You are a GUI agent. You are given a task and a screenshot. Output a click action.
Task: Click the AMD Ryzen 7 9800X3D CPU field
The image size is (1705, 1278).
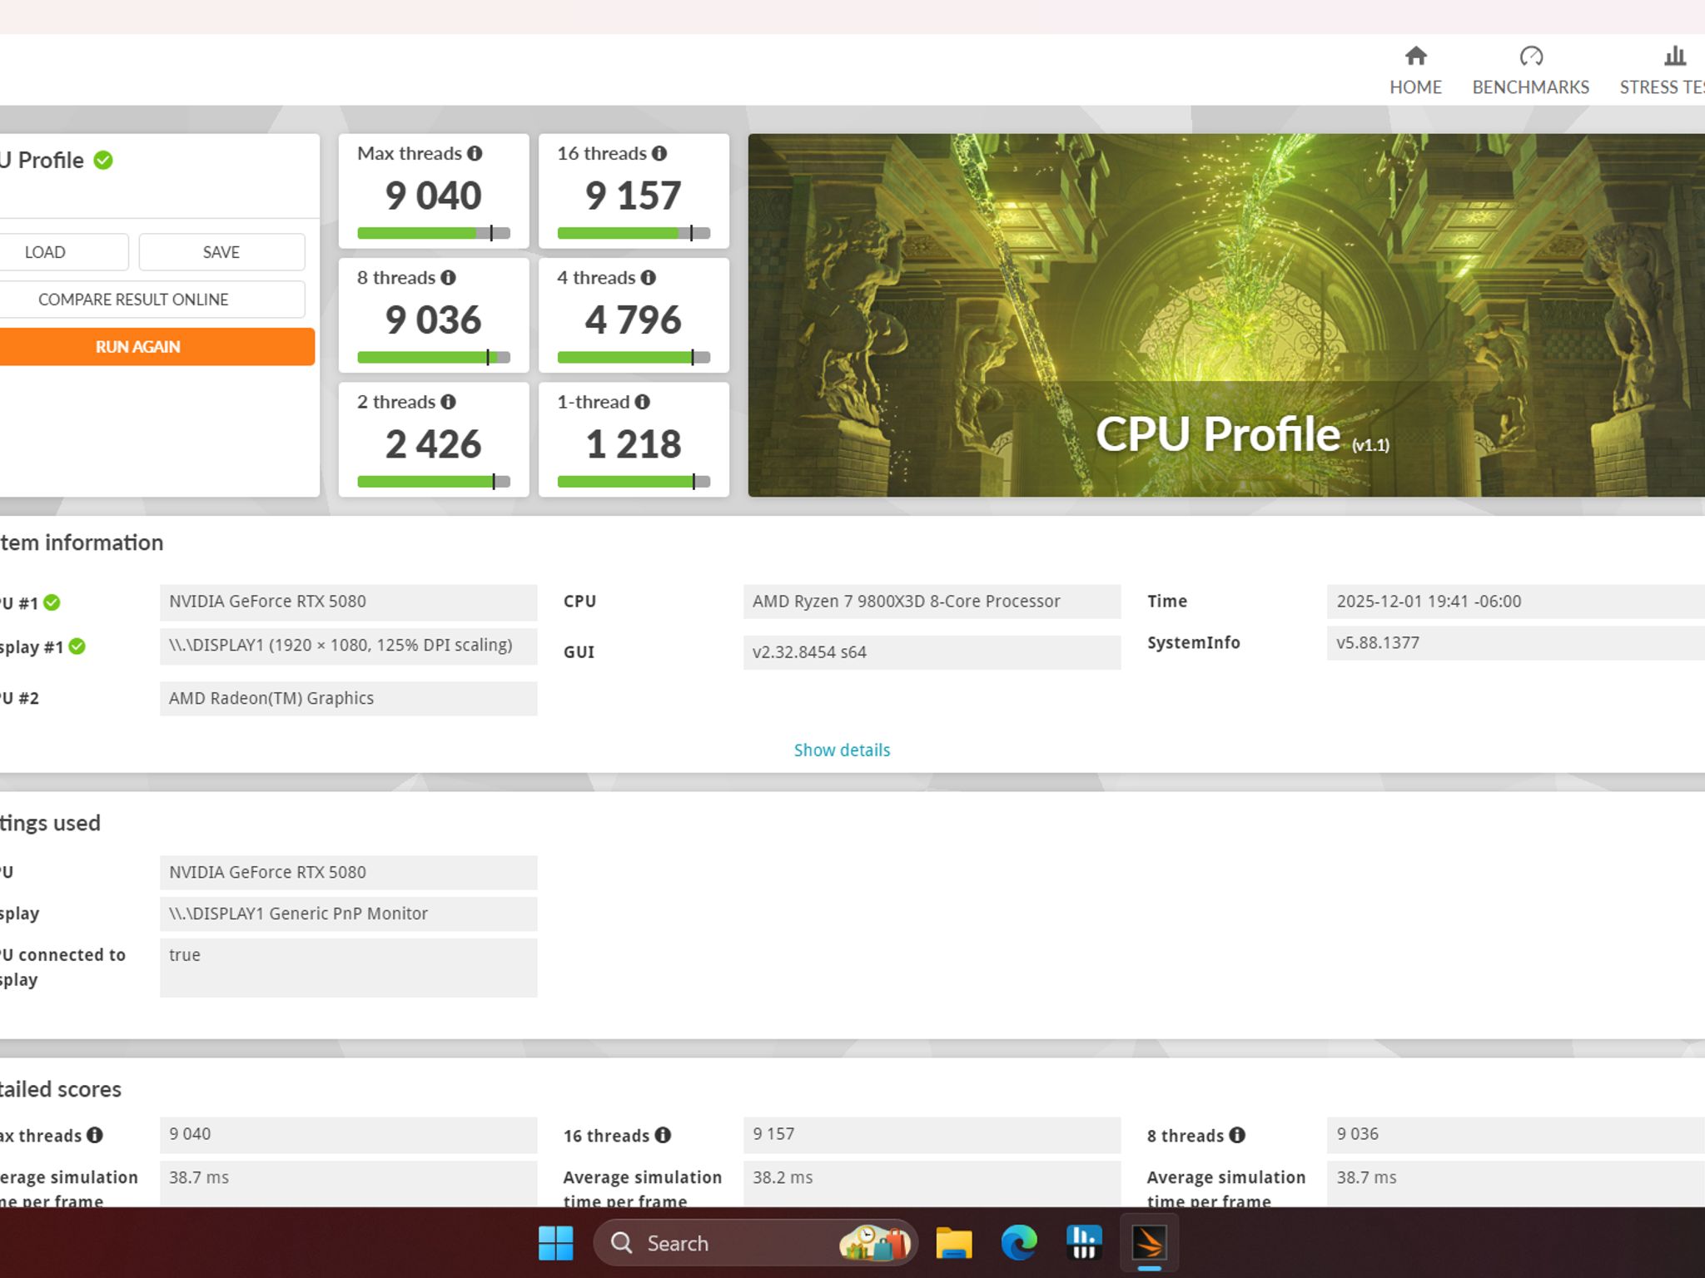[932, 602]
